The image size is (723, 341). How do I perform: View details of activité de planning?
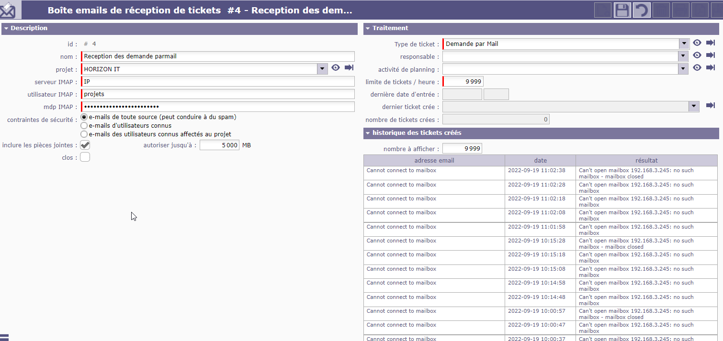[x=697, y=68]
